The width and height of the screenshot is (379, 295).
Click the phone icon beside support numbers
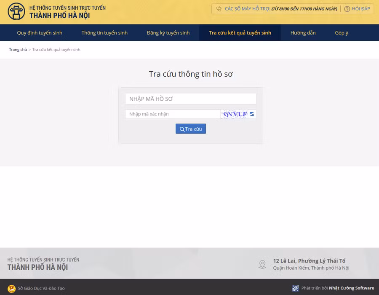point(219,9)
